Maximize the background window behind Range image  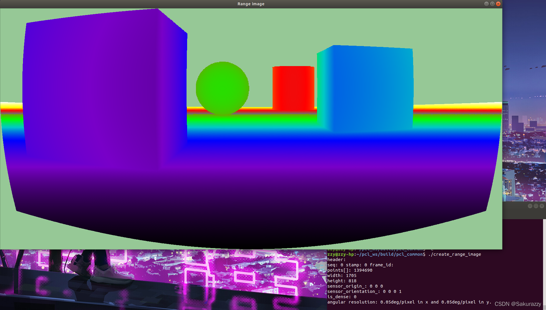(x=536, y=206)
